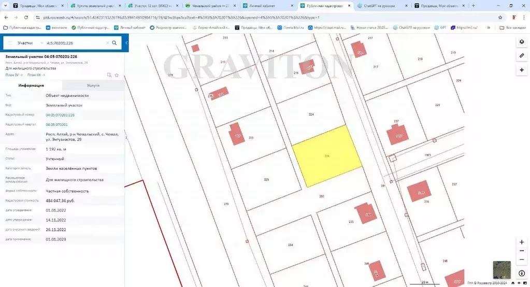The width and height of the screenshot is (530, 287).
Task: Open https://m2.ru/ bookmark
Action: click(x=464, y=28)
